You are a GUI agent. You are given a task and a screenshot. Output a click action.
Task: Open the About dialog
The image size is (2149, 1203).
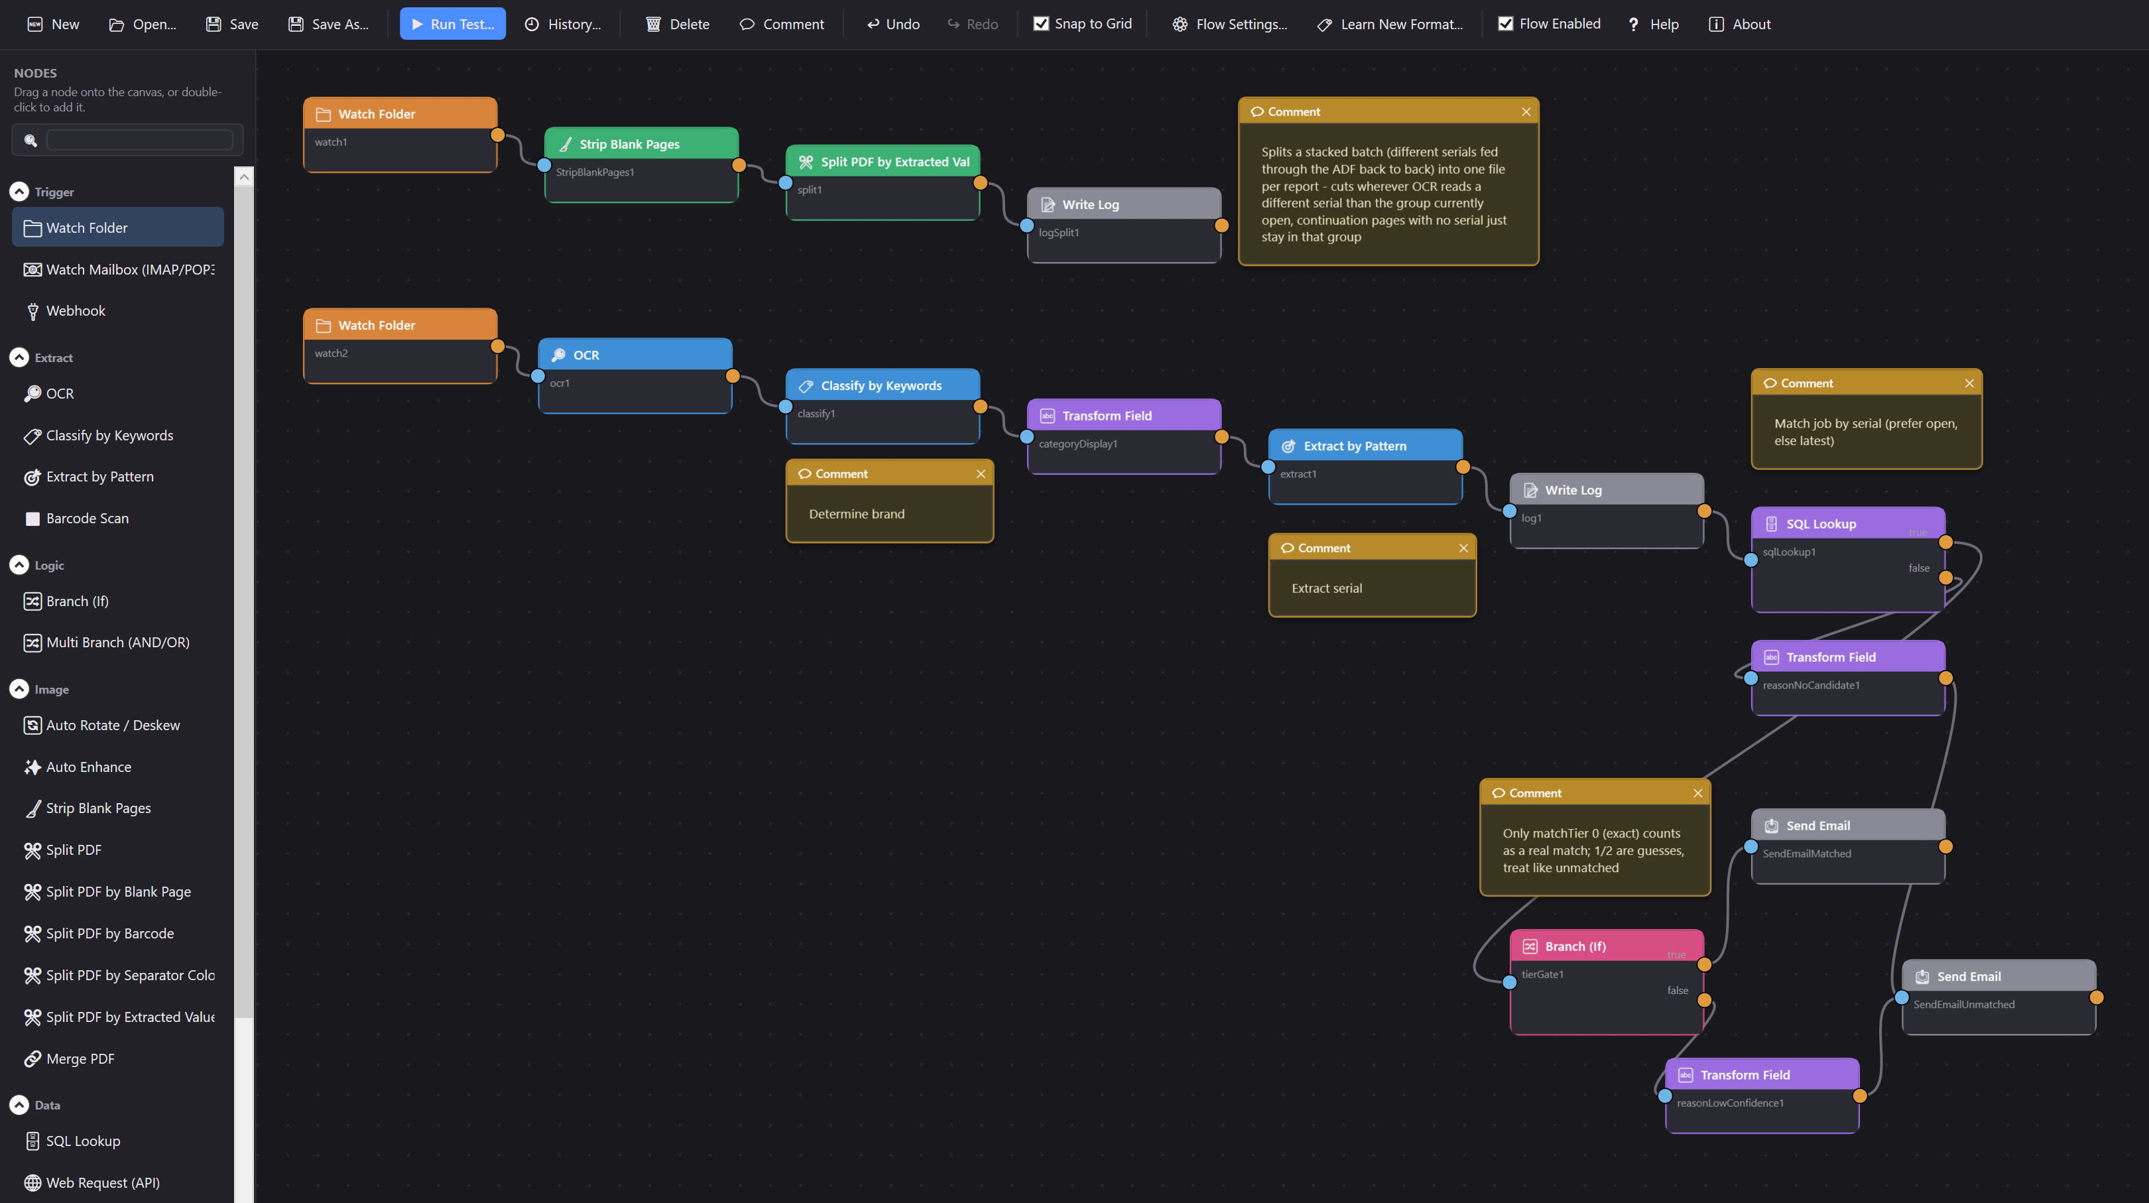[x=1739, y=24]
